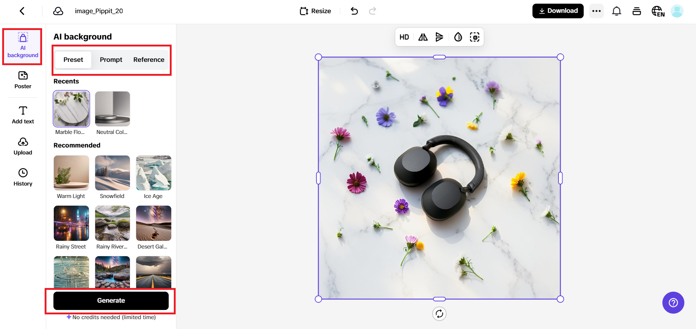Click the top-left corner selection handle
Screen dimensions: 696x329
coord(318,57)
